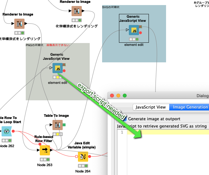Click the 'Table To Image' node title
Image resolution: width=209 pixels, height=175 pixels.
56,116
